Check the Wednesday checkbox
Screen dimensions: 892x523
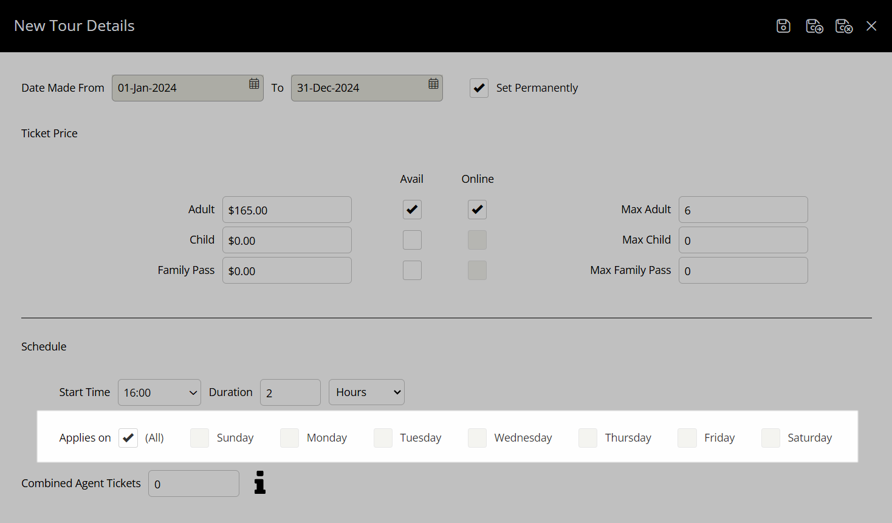point(477,438)
